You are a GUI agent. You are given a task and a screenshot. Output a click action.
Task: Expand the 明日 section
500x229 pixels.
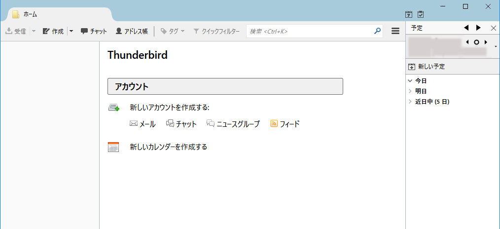[x=410, y=91]
